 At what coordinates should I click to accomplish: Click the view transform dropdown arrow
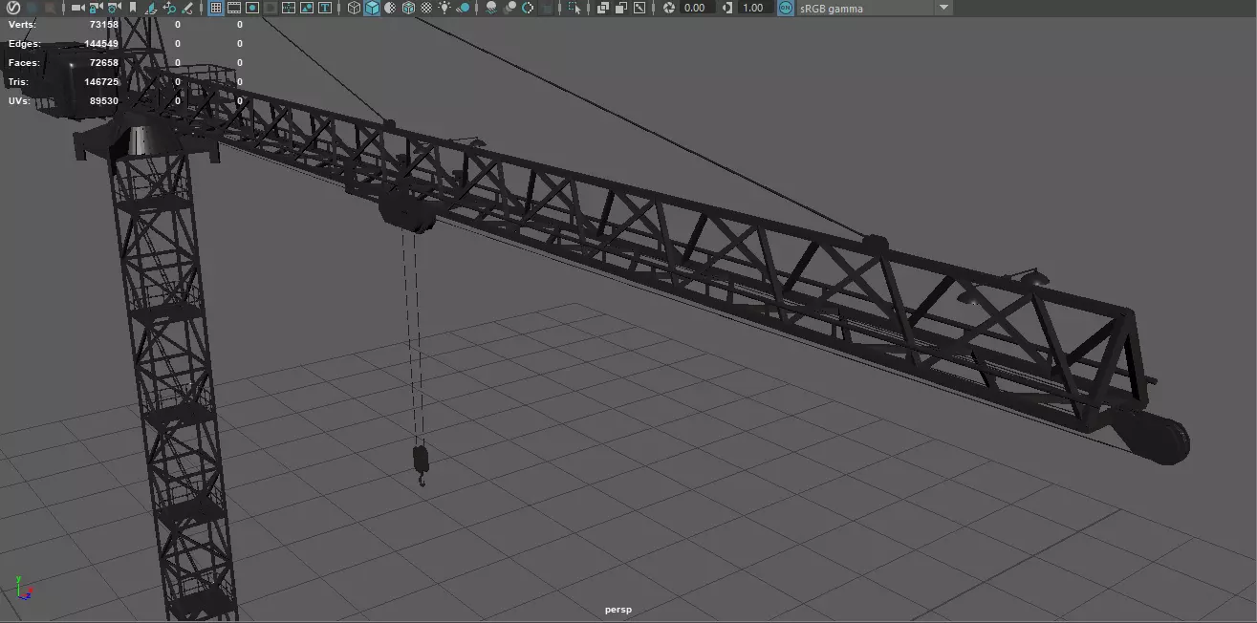click(x=943, y=8)
